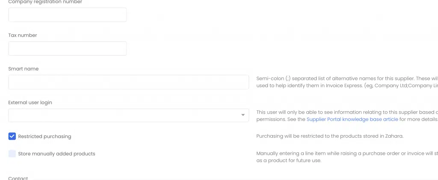Click the External user login caret arrow
438x180 pixels.
pyautogui.click(x=243, y=115)
